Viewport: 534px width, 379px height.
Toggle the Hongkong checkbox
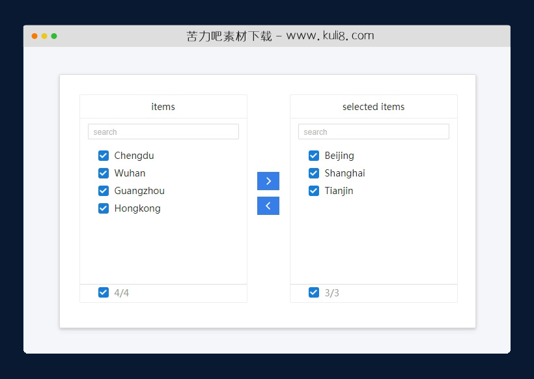pos(103,208)
